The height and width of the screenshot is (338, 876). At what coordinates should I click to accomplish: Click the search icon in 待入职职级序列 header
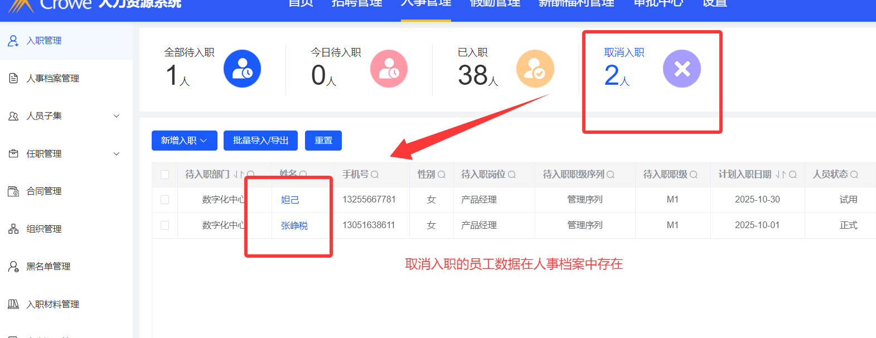(x=611, y=175)
